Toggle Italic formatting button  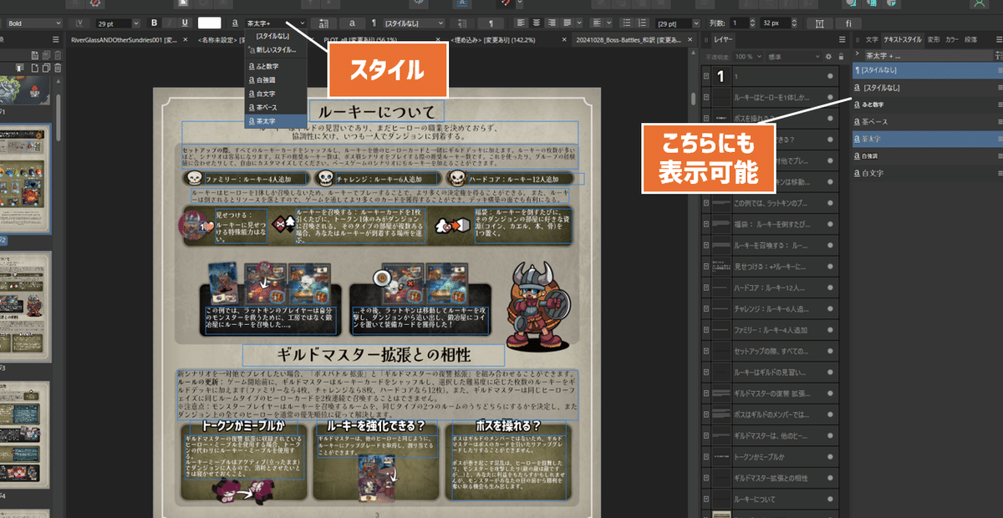169,23
